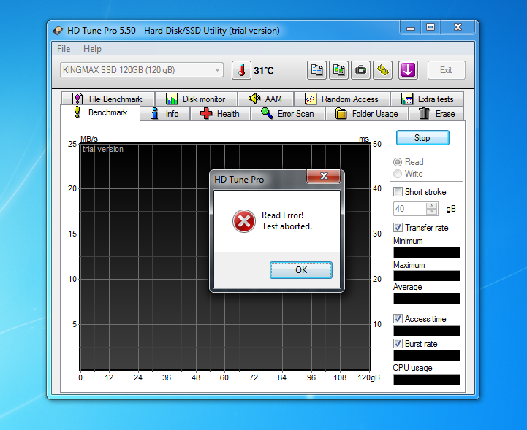This screenshot has width=527, height=430.
Task: Click the short stroke gB input field
Action: tap(410, 209)
